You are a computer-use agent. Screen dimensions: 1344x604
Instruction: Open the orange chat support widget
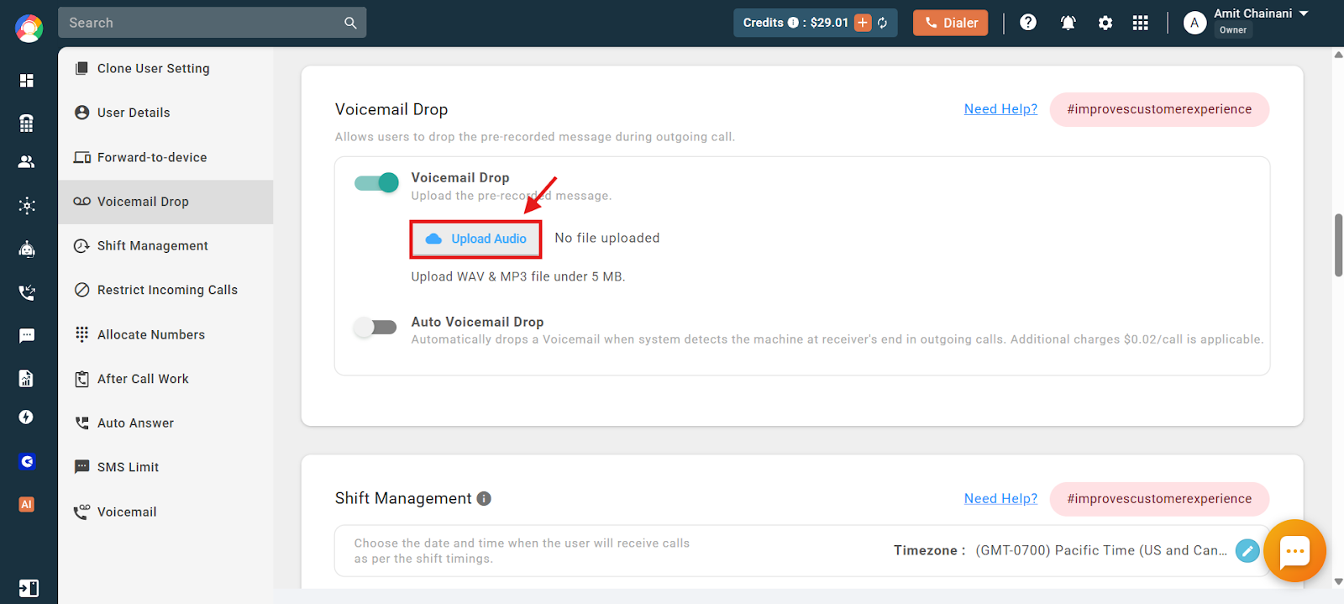coord(1294,551)
